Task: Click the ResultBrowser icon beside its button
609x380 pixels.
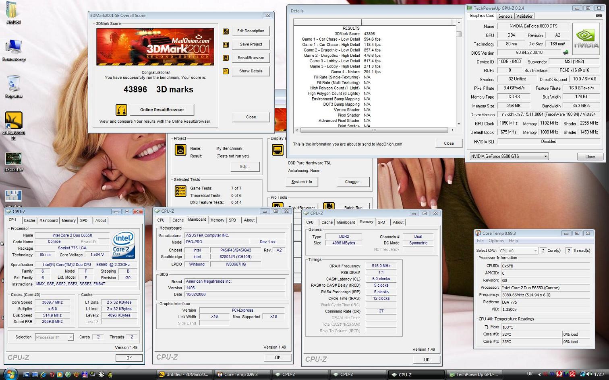Action: tap(226, 58)
